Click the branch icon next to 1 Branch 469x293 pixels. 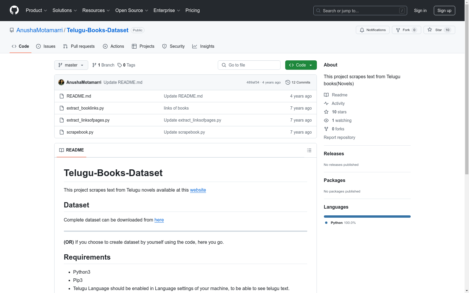pyautogui.click(x=94, y=65)
